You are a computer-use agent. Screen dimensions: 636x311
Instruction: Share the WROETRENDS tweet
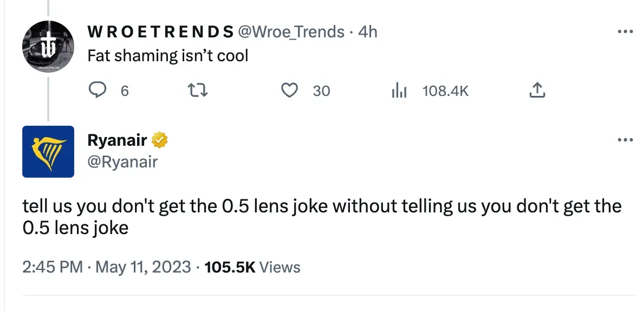click(x=536, y=91)
